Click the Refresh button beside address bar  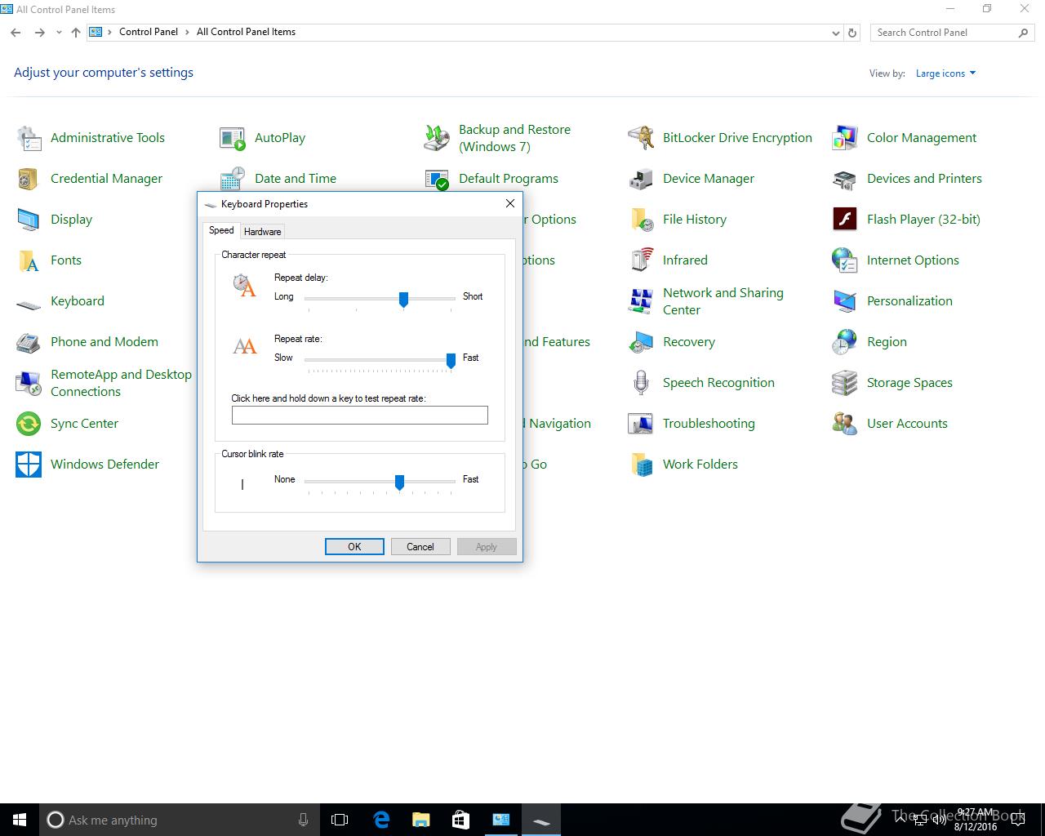(x=852, y=33)
